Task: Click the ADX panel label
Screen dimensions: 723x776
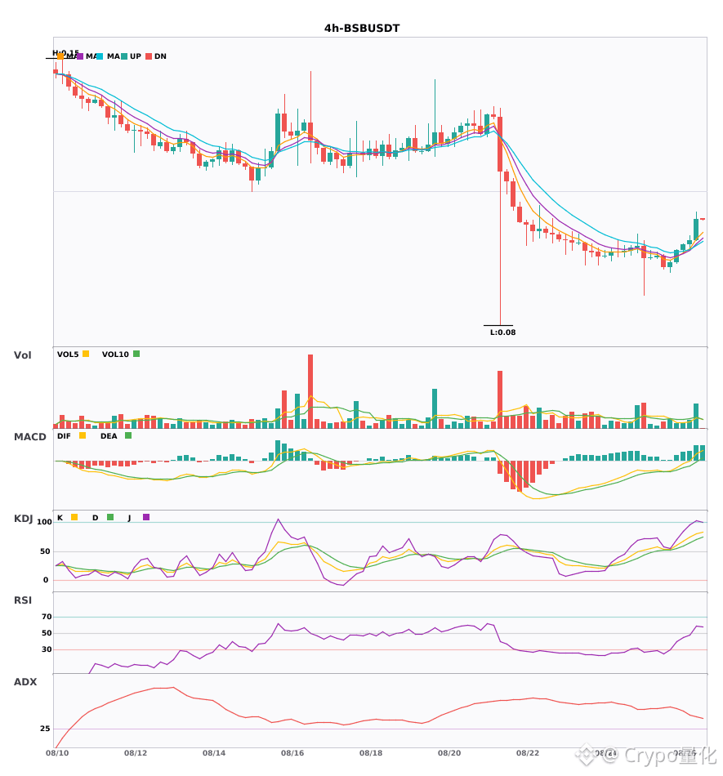Action: point(25,682)
